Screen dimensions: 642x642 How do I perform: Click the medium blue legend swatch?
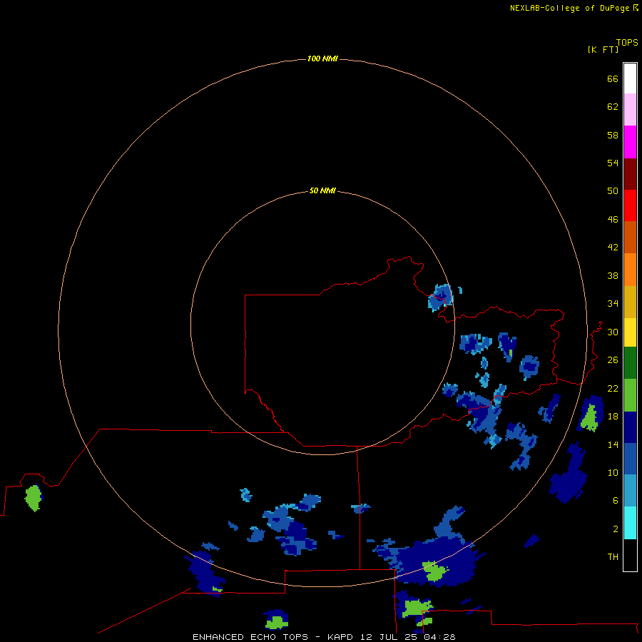click(630, 459)
